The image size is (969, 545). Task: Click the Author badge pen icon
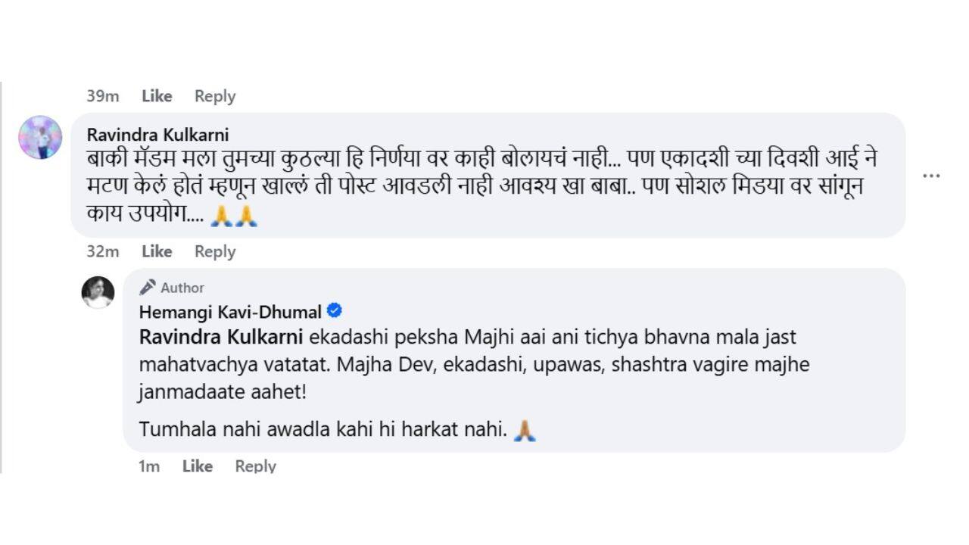(x=145, y=287)
